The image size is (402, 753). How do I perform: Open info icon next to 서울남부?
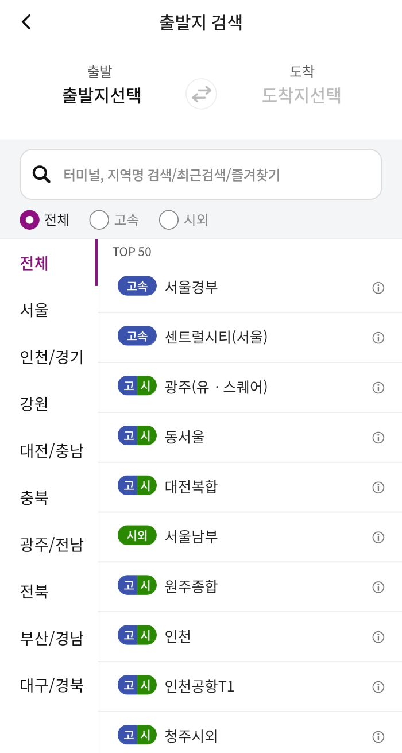(x=378, y=537)
